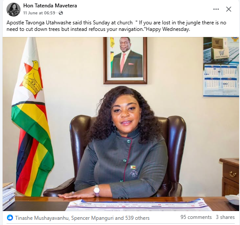Open Hon Tatenda Mavetera's profile picture
Viewport: 240px width, 225px height.
(x=13, y=9)
